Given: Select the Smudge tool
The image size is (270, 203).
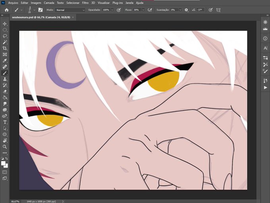Looking at the screenshot, I should pyautogui.click(x=5, y=104).
